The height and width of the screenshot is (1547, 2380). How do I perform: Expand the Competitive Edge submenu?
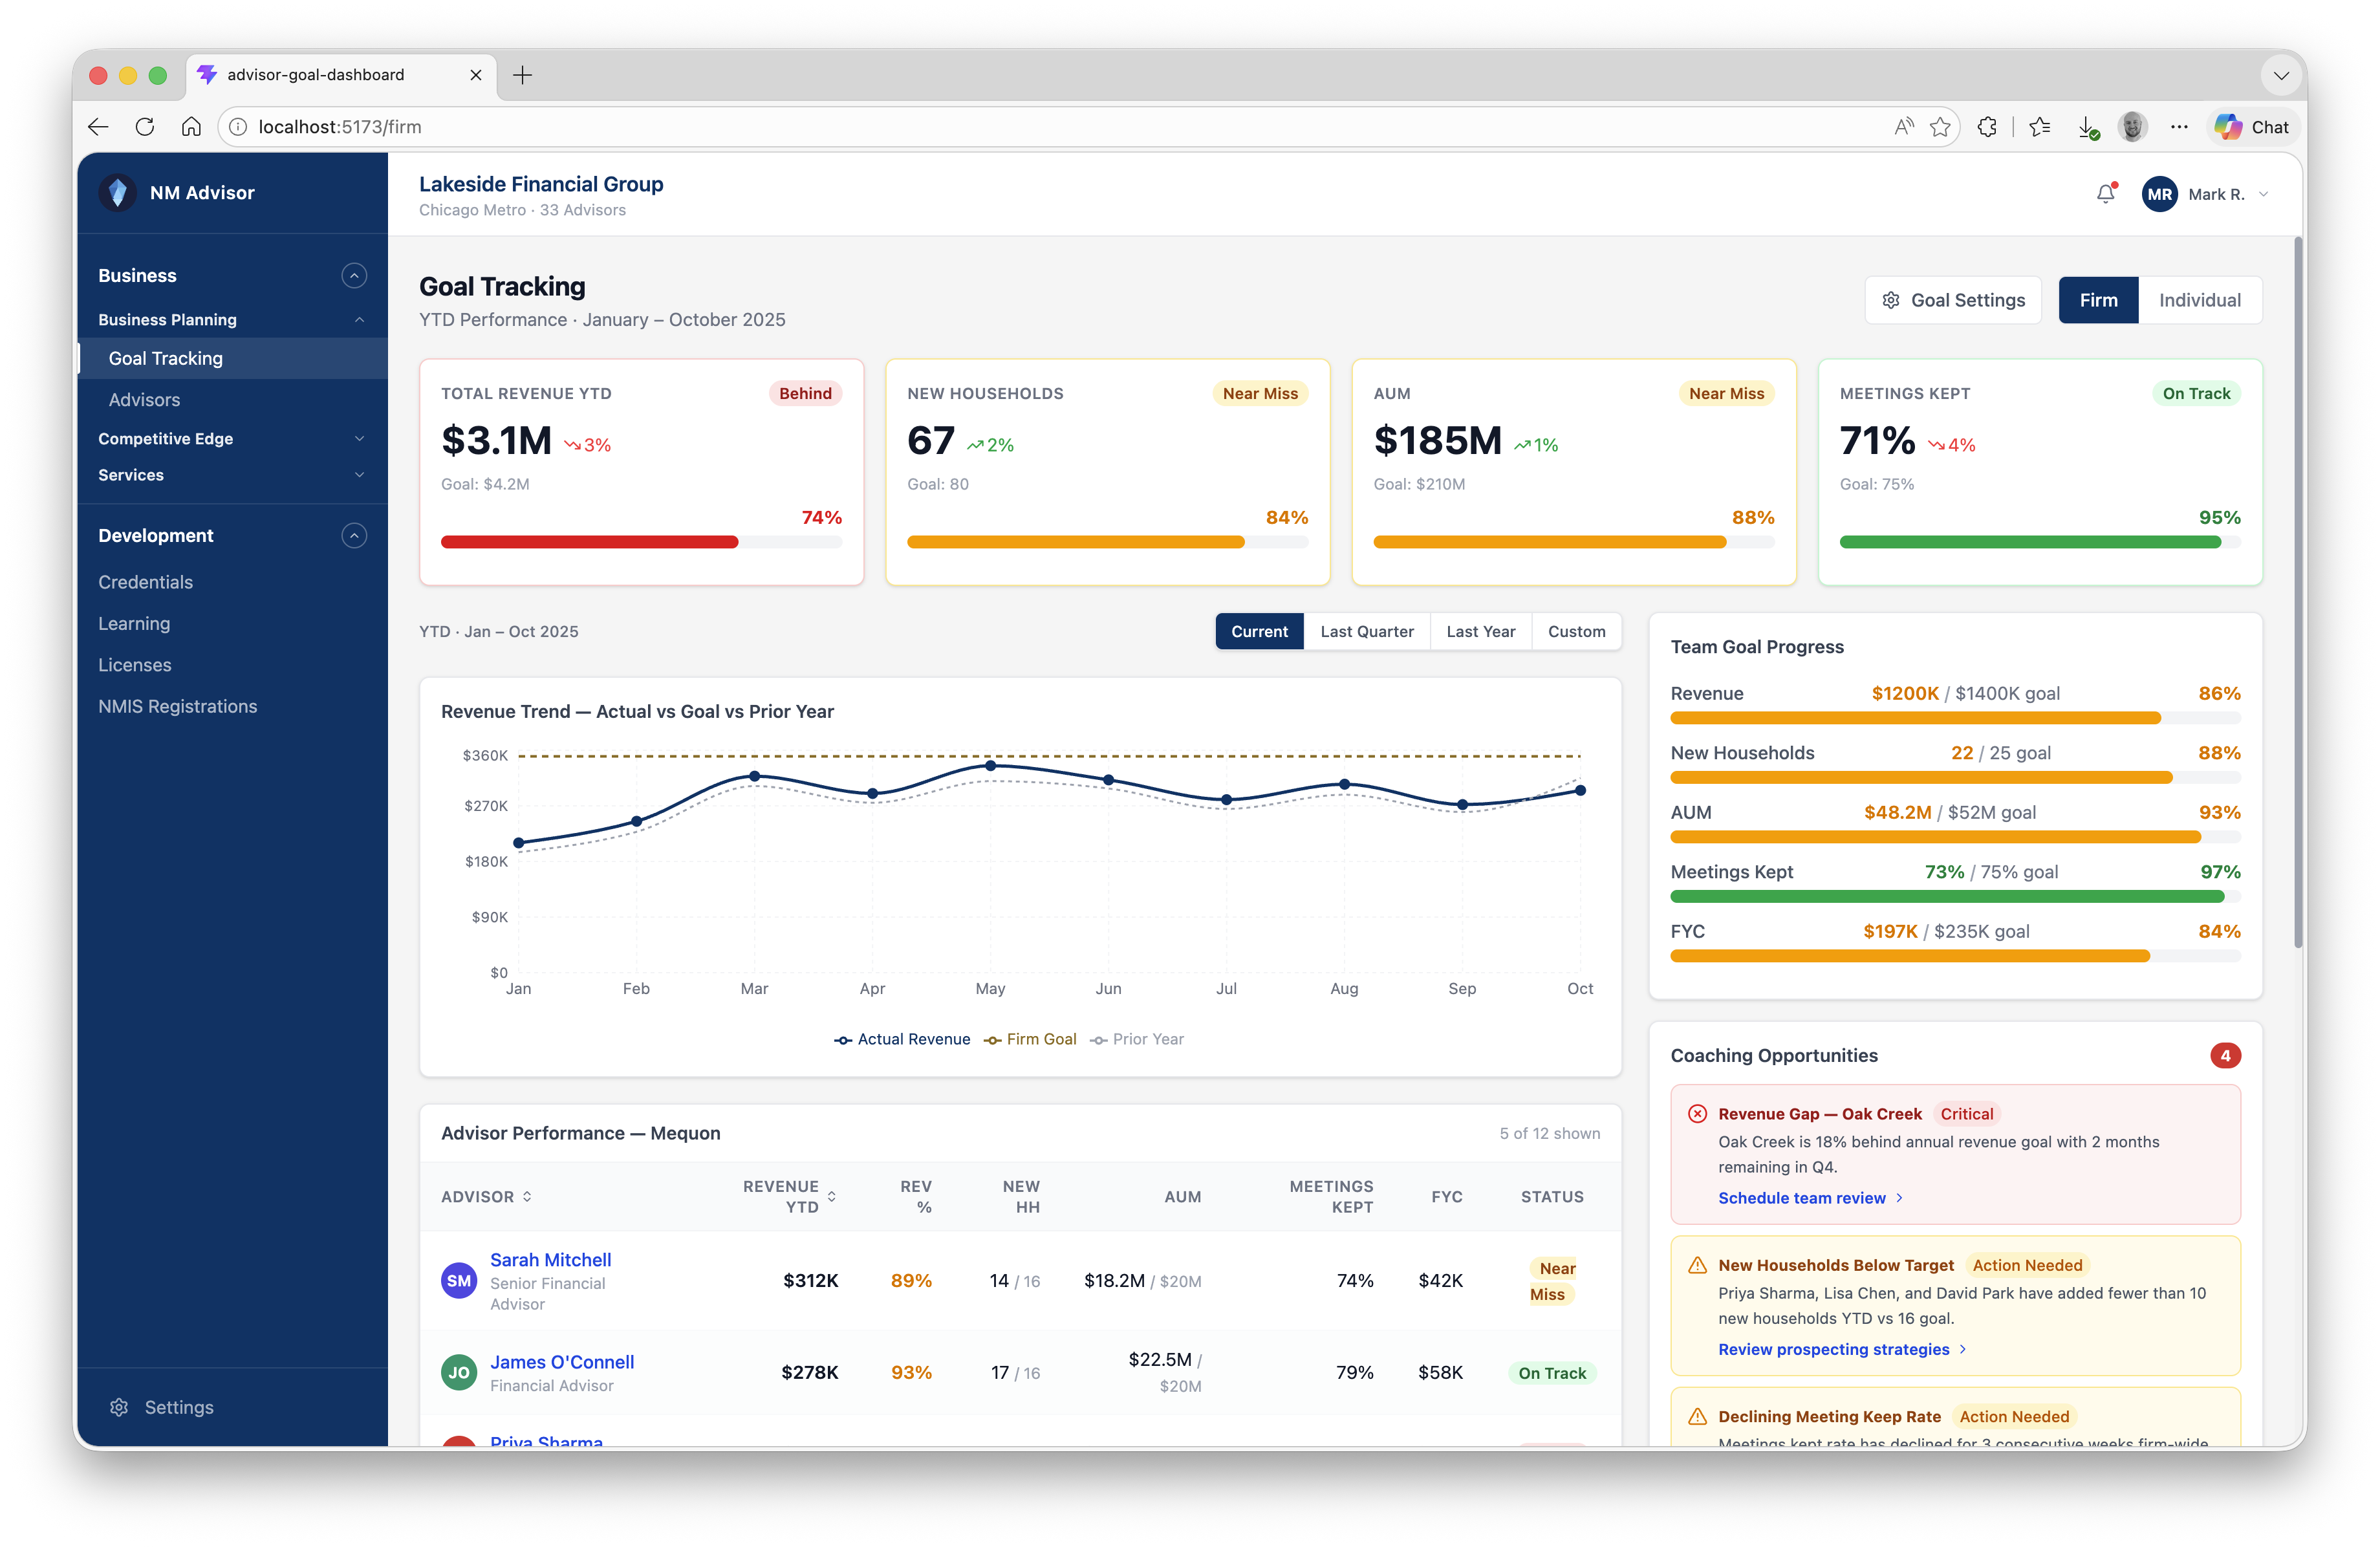pos(359,439)
